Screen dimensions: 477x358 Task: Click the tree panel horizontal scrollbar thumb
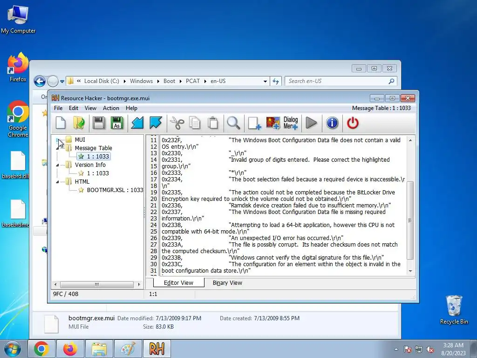pyautogui.click(x=97, y=284)
